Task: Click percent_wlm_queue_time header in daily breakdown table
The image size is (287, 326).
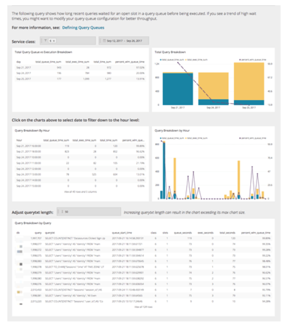Action: [x=130, y=62]
